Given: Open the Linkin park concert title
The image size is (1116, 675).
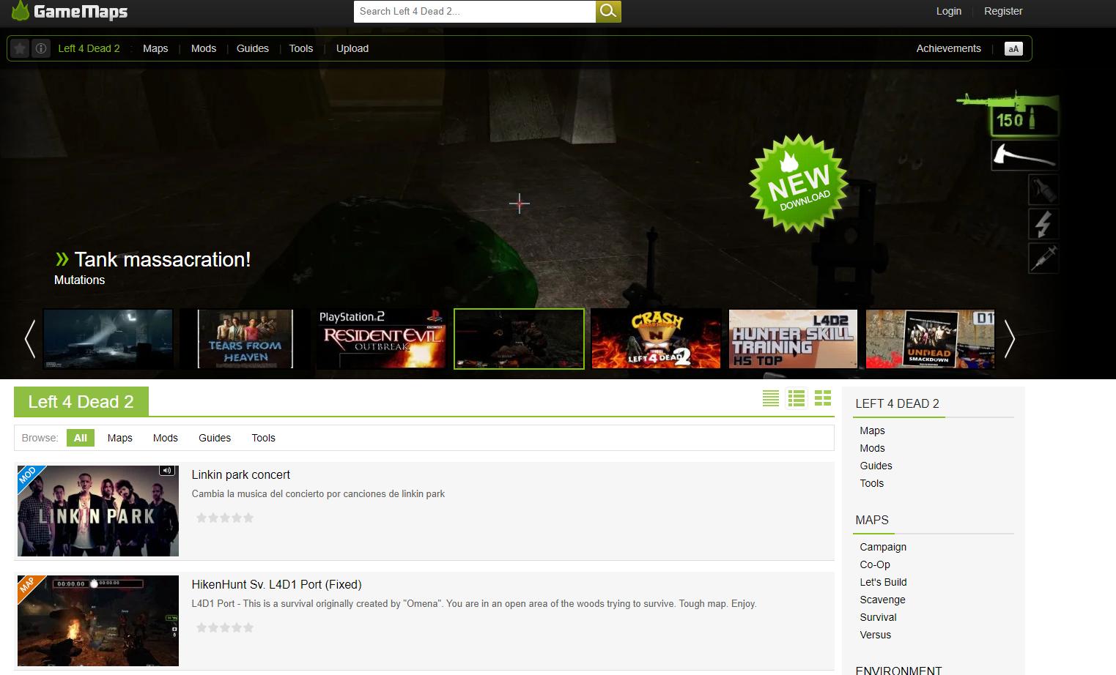Looking at the screenshot, I should coord(240,474).
